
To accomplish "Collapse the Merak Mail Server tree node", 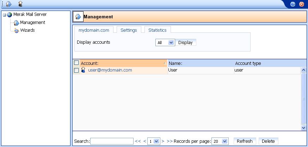I will tap(4, 15).
